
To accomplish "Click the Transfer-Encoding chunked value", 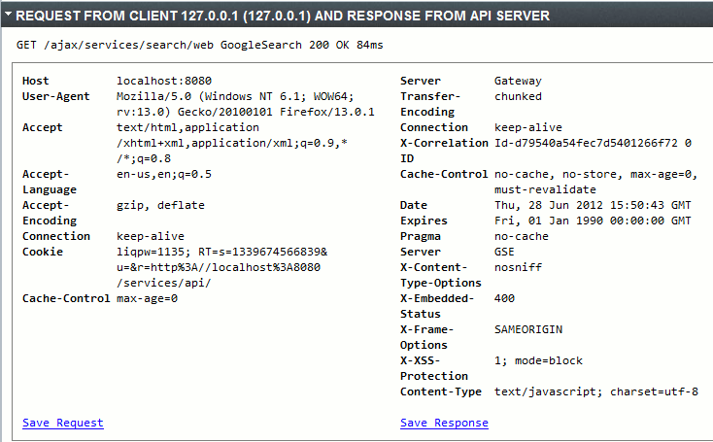I will click(518, 96).
